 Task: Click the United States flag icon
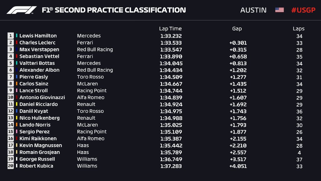point(279,10)
